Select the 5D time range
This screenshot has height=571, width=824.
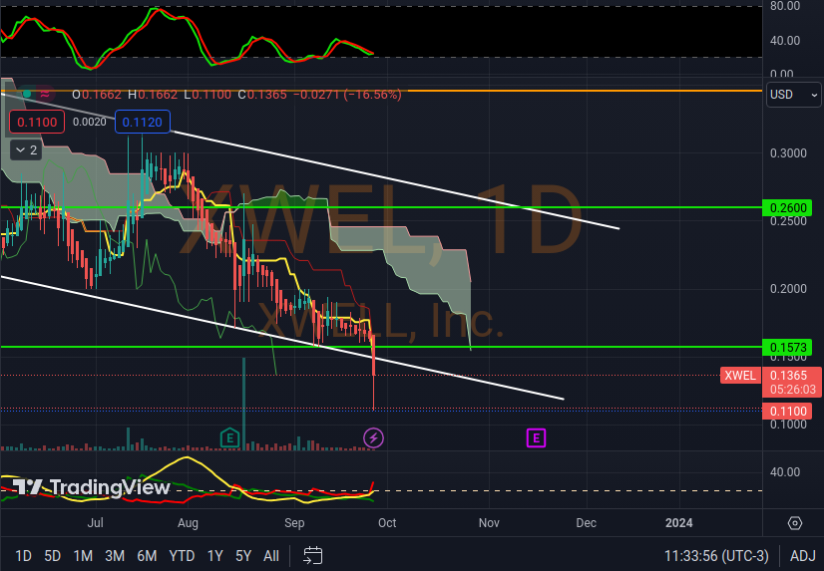53,556
